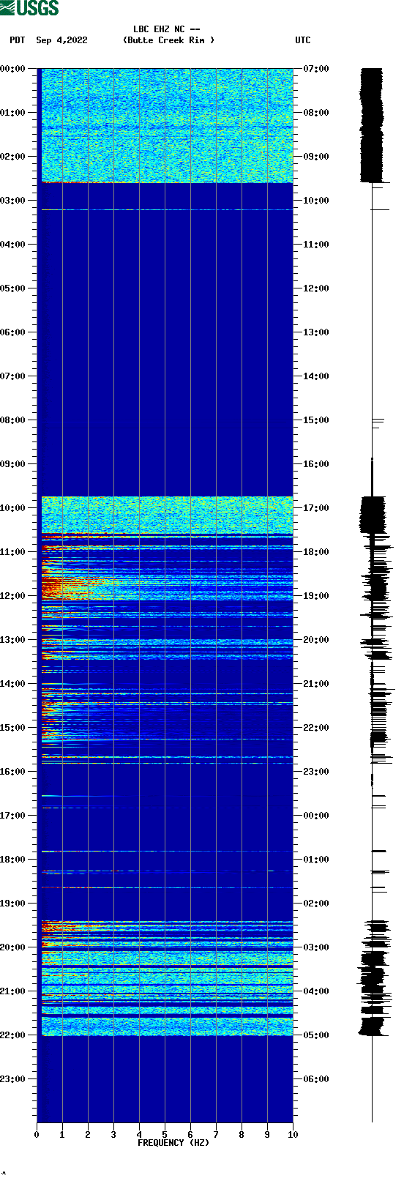Click the 13:00 UTC time label

click(x=316, y=332)
